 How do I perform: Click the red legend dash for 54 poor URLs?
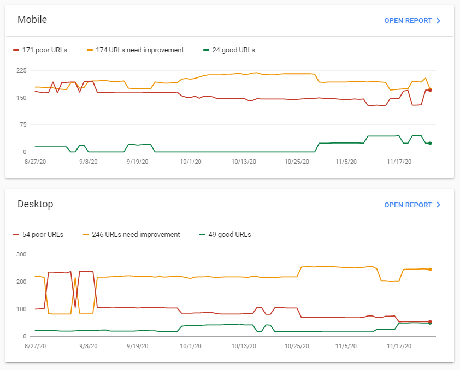[16, 235]
